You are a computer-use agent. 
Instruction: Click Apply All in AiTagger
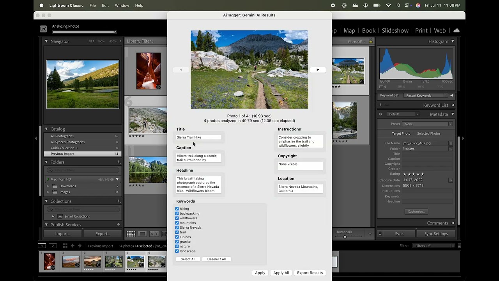pos(281,273)
